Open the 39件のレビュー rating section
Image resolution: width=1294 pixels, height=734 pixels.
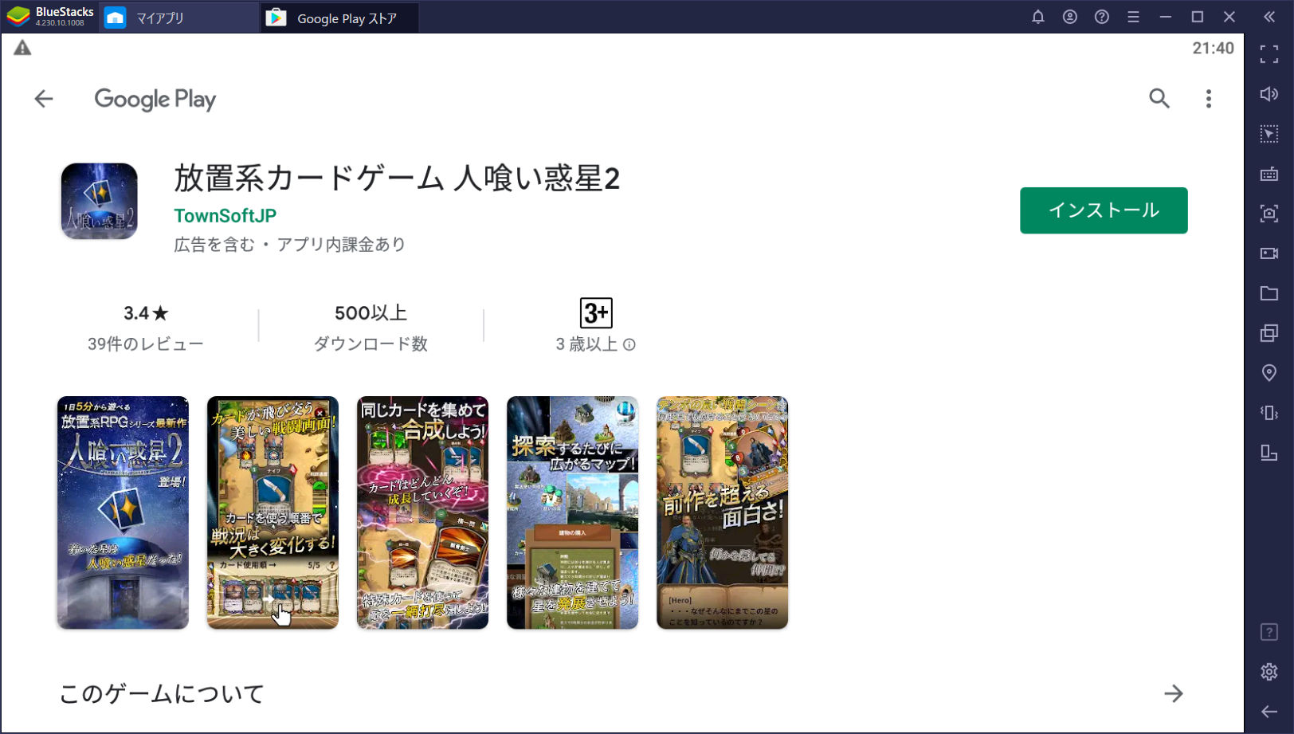(146, 328)
